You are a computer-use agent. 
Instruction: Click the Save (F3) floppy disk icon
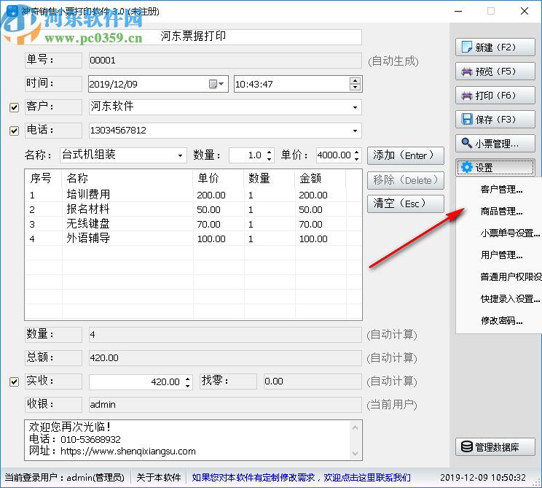(x=467, y=120)
